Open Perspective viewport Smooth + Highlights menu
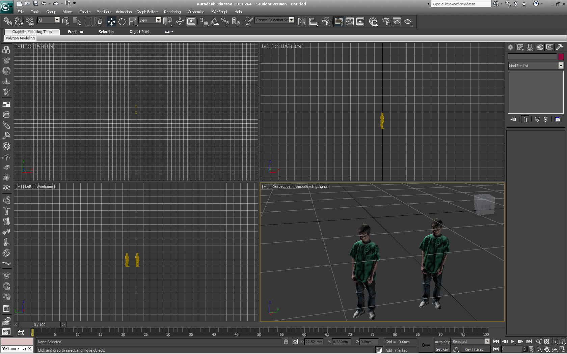Viewport: 567px width, 354px height. (x=312, y=186)
